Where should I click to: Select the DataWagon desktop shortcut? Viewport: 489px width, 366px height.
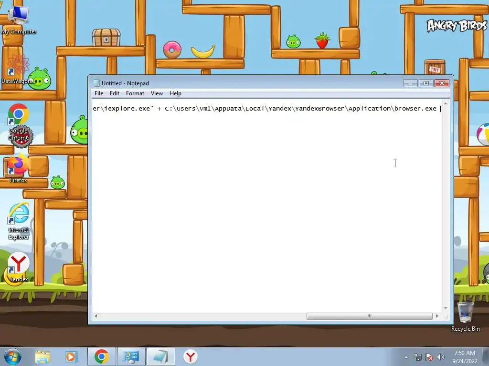[18, 70]
